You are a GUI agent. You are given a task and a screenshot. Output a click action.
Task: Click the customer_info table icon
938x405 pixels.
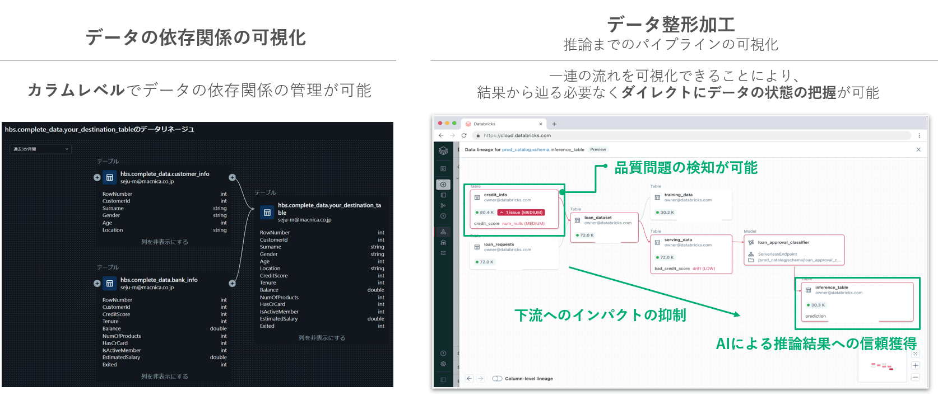110,177
